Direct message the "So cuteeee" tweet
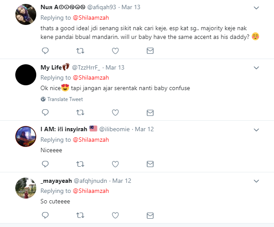 (x=150, y=215)
